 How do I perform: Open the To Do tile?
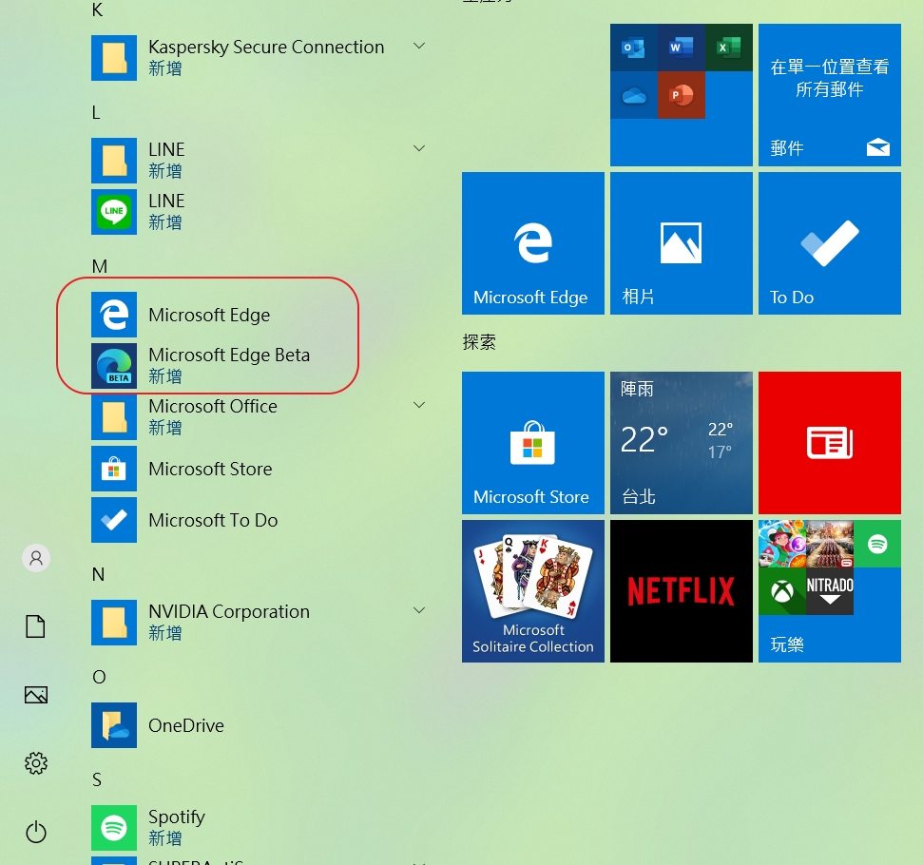pyautogui.click(x=830, y=243)
